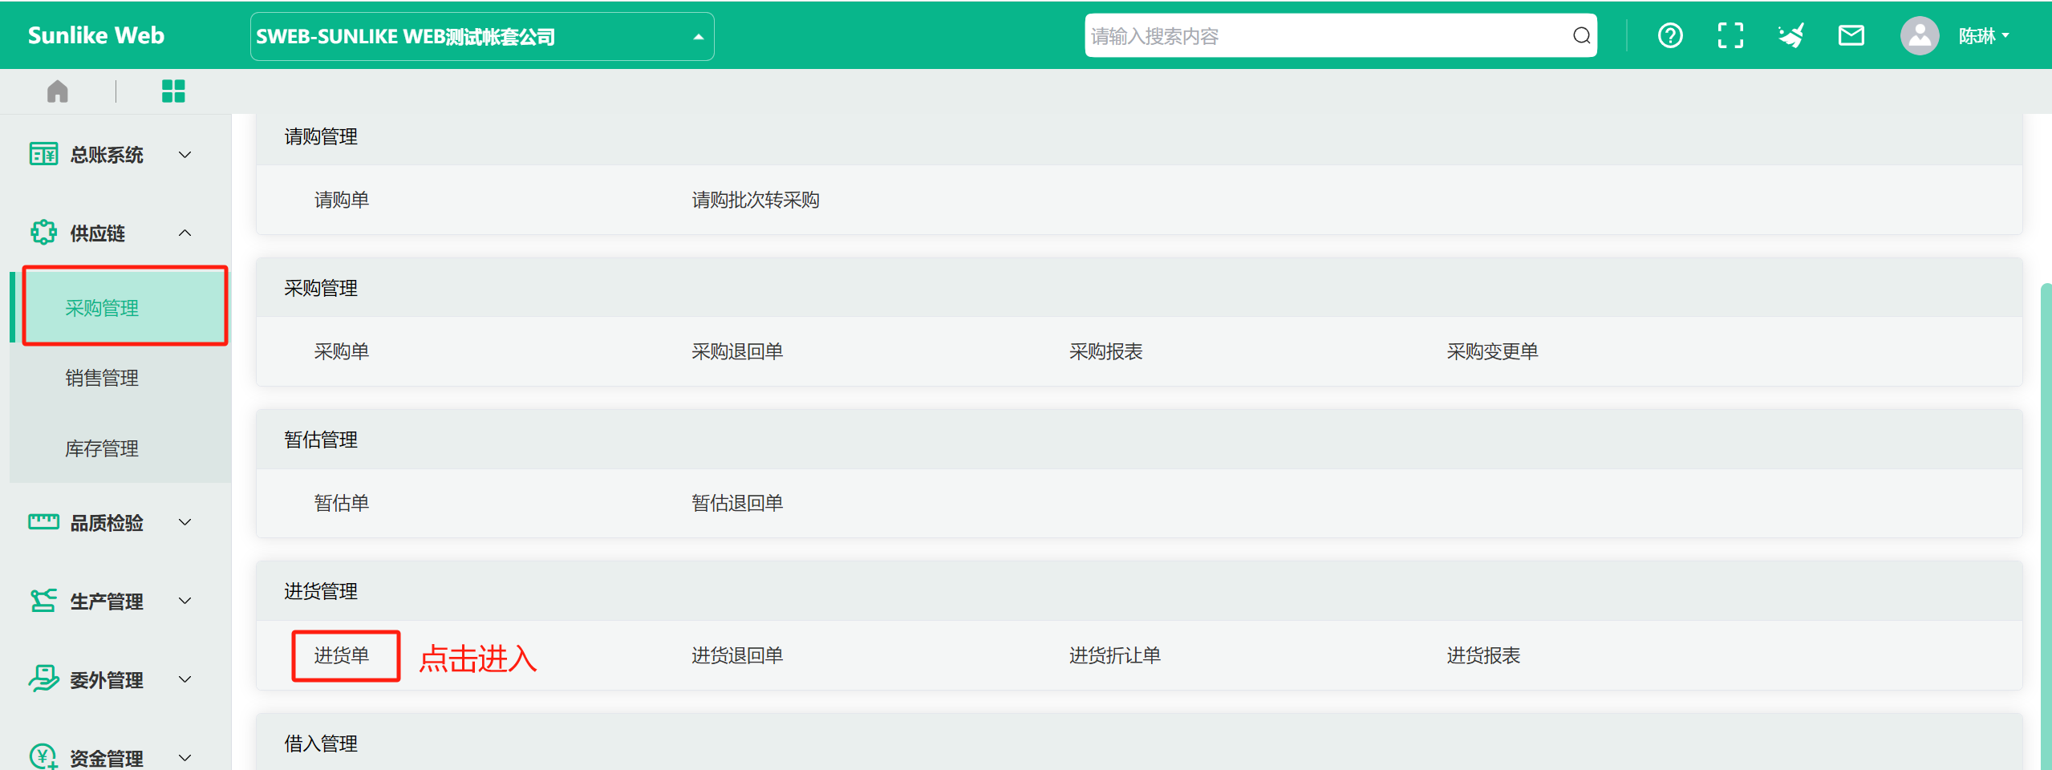Open the 品质检验 menu label
This screenshot has height=770, width=2052.
point(107,523)
